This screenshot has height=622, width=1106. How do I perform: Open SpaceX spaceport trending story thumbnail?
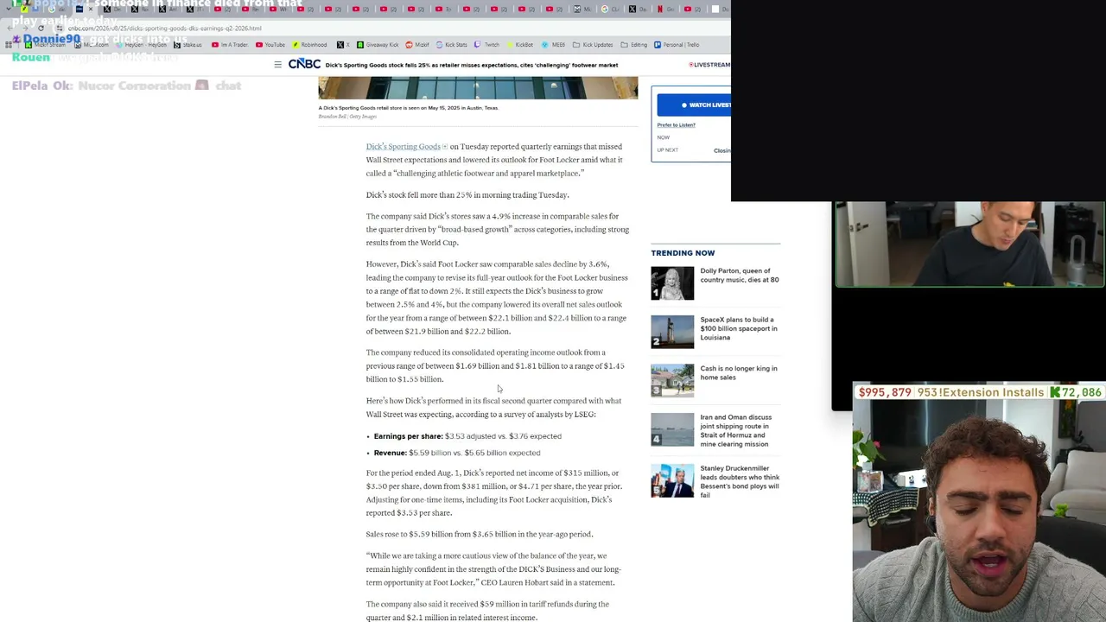tap(672, 332)
